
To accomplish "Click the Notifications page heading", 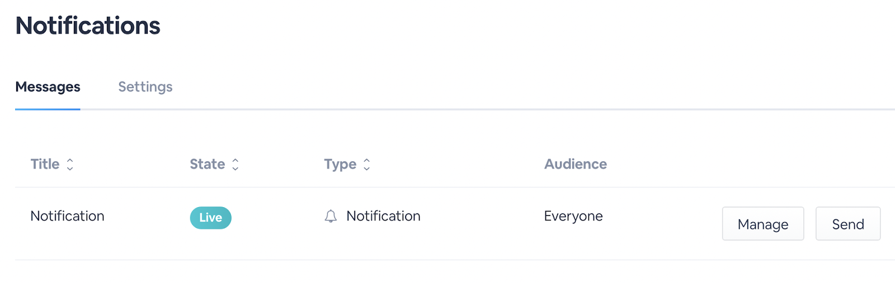I will point(88,26).
